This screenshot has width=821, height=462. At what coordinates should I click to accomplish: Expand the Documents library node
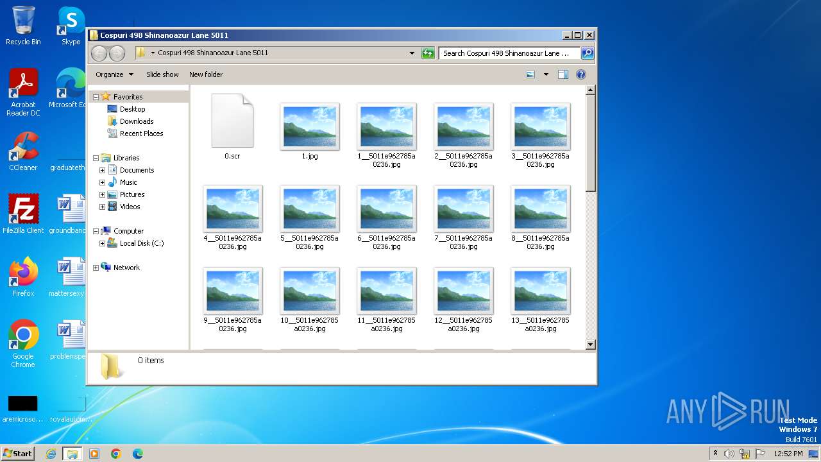(102, 170)
